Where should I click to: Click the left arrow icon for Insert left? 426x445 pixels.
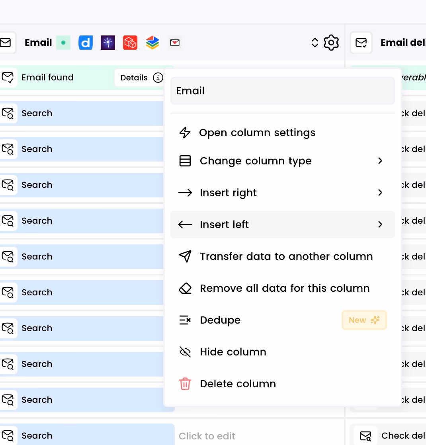tap(185, 224)
